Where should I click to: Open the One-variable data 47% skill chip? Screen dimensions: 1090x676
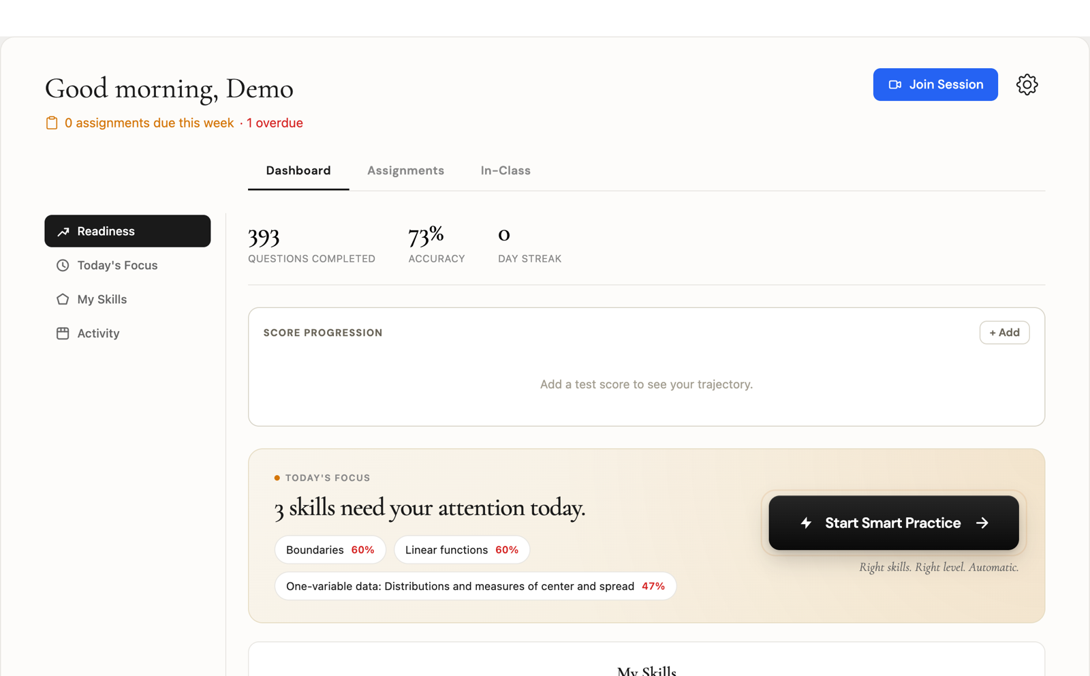476,586
